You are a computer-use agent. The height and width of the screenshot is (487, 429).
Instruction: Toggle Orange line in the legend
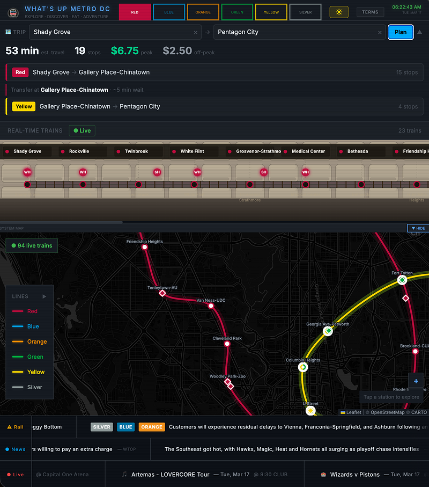point(29,341)
